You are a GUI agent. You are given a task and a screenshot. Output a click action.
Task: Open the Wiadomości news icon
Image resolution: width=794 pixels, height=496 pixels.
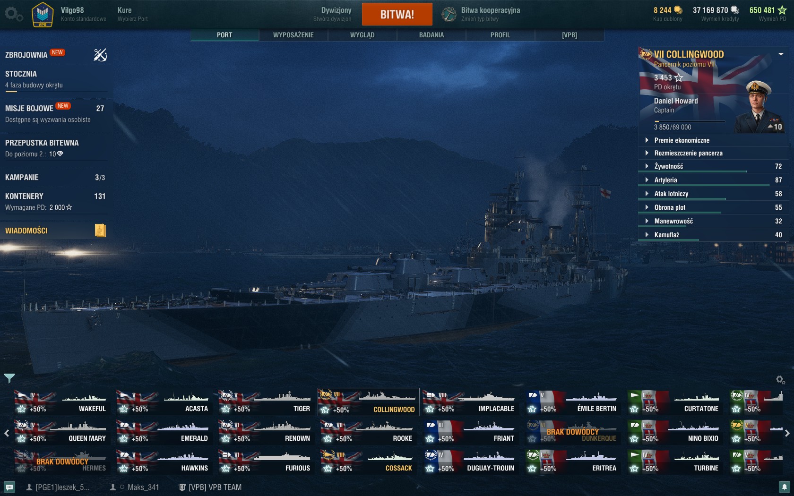(x=100, y=231)
